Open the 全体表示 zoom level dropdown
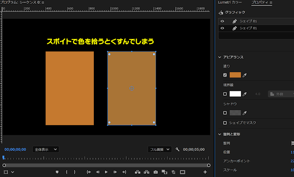 (x=46, y=149)
